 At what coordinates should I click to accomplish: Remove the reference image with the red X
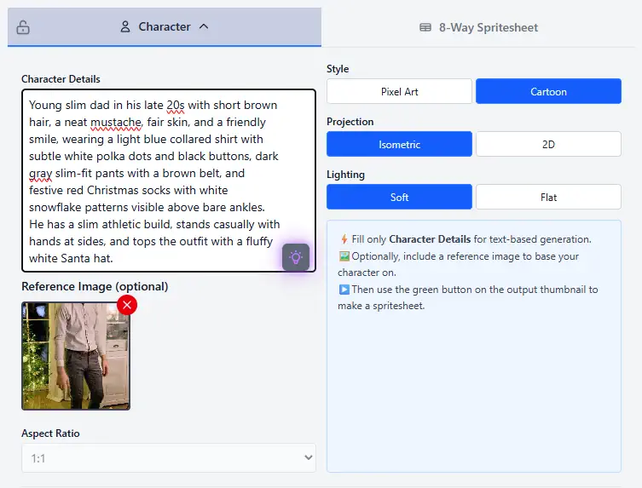[127, 305]
